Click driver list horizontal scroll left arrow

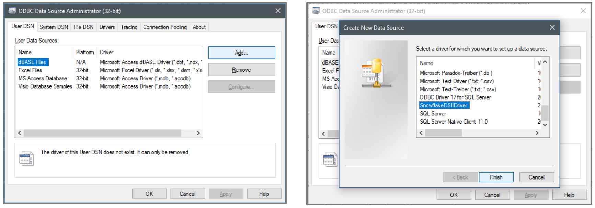421,133
